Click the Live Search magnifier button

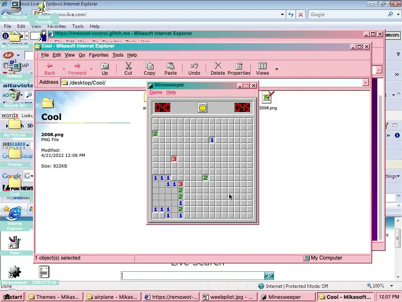pyautogui.click(x=269, y=276)
